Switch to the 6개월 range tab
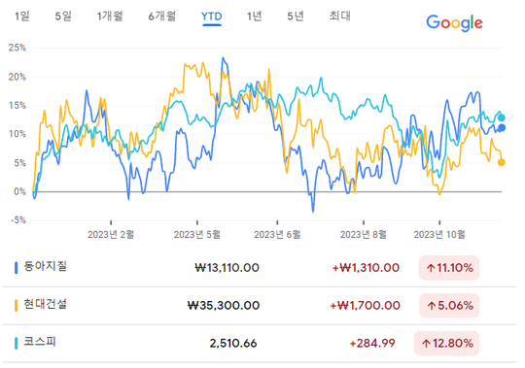This screenshot has width=525, height=368. [x=161, y=16]
